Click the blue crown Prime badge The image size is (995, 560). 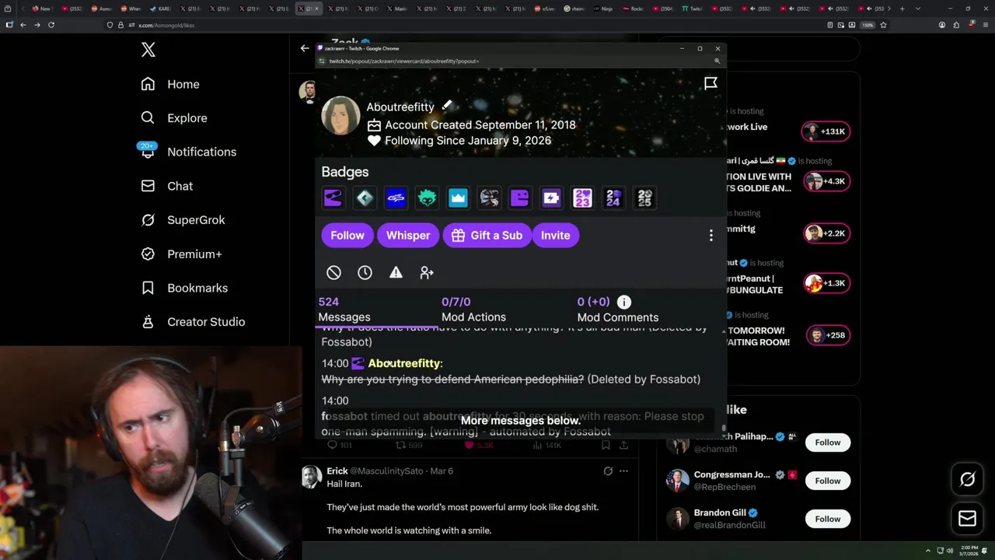(x=458, y=198)
